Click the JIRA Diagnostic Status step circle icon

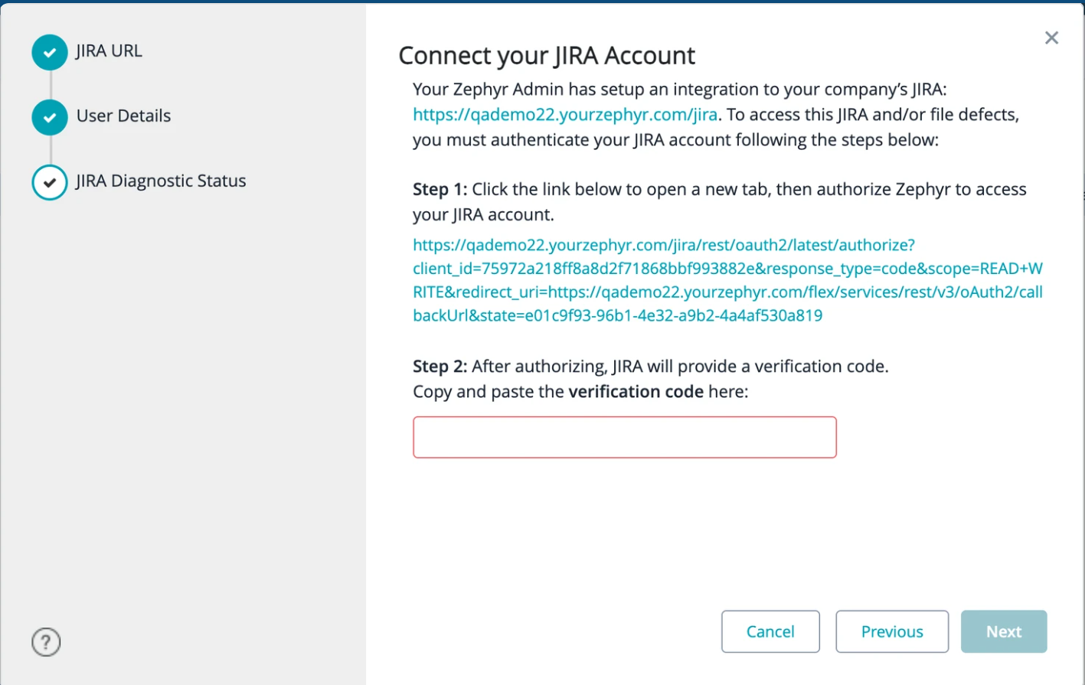pyautogui.click(x=50, y=182)
